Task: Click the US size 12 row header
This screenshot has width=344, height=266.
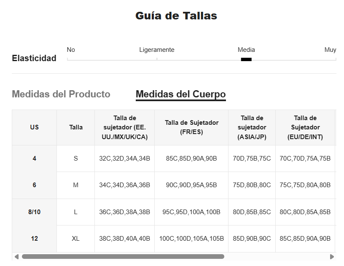Action: (34, 239)
